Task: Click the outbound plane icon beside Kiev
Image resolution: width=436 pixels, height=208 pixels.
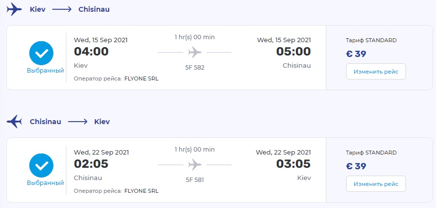Action: (x=14, y=9)
